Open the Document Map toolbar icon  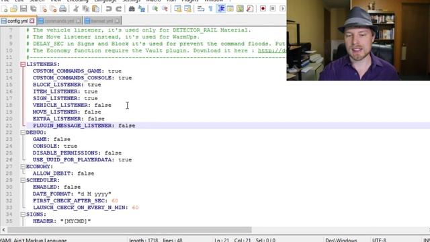240,9
